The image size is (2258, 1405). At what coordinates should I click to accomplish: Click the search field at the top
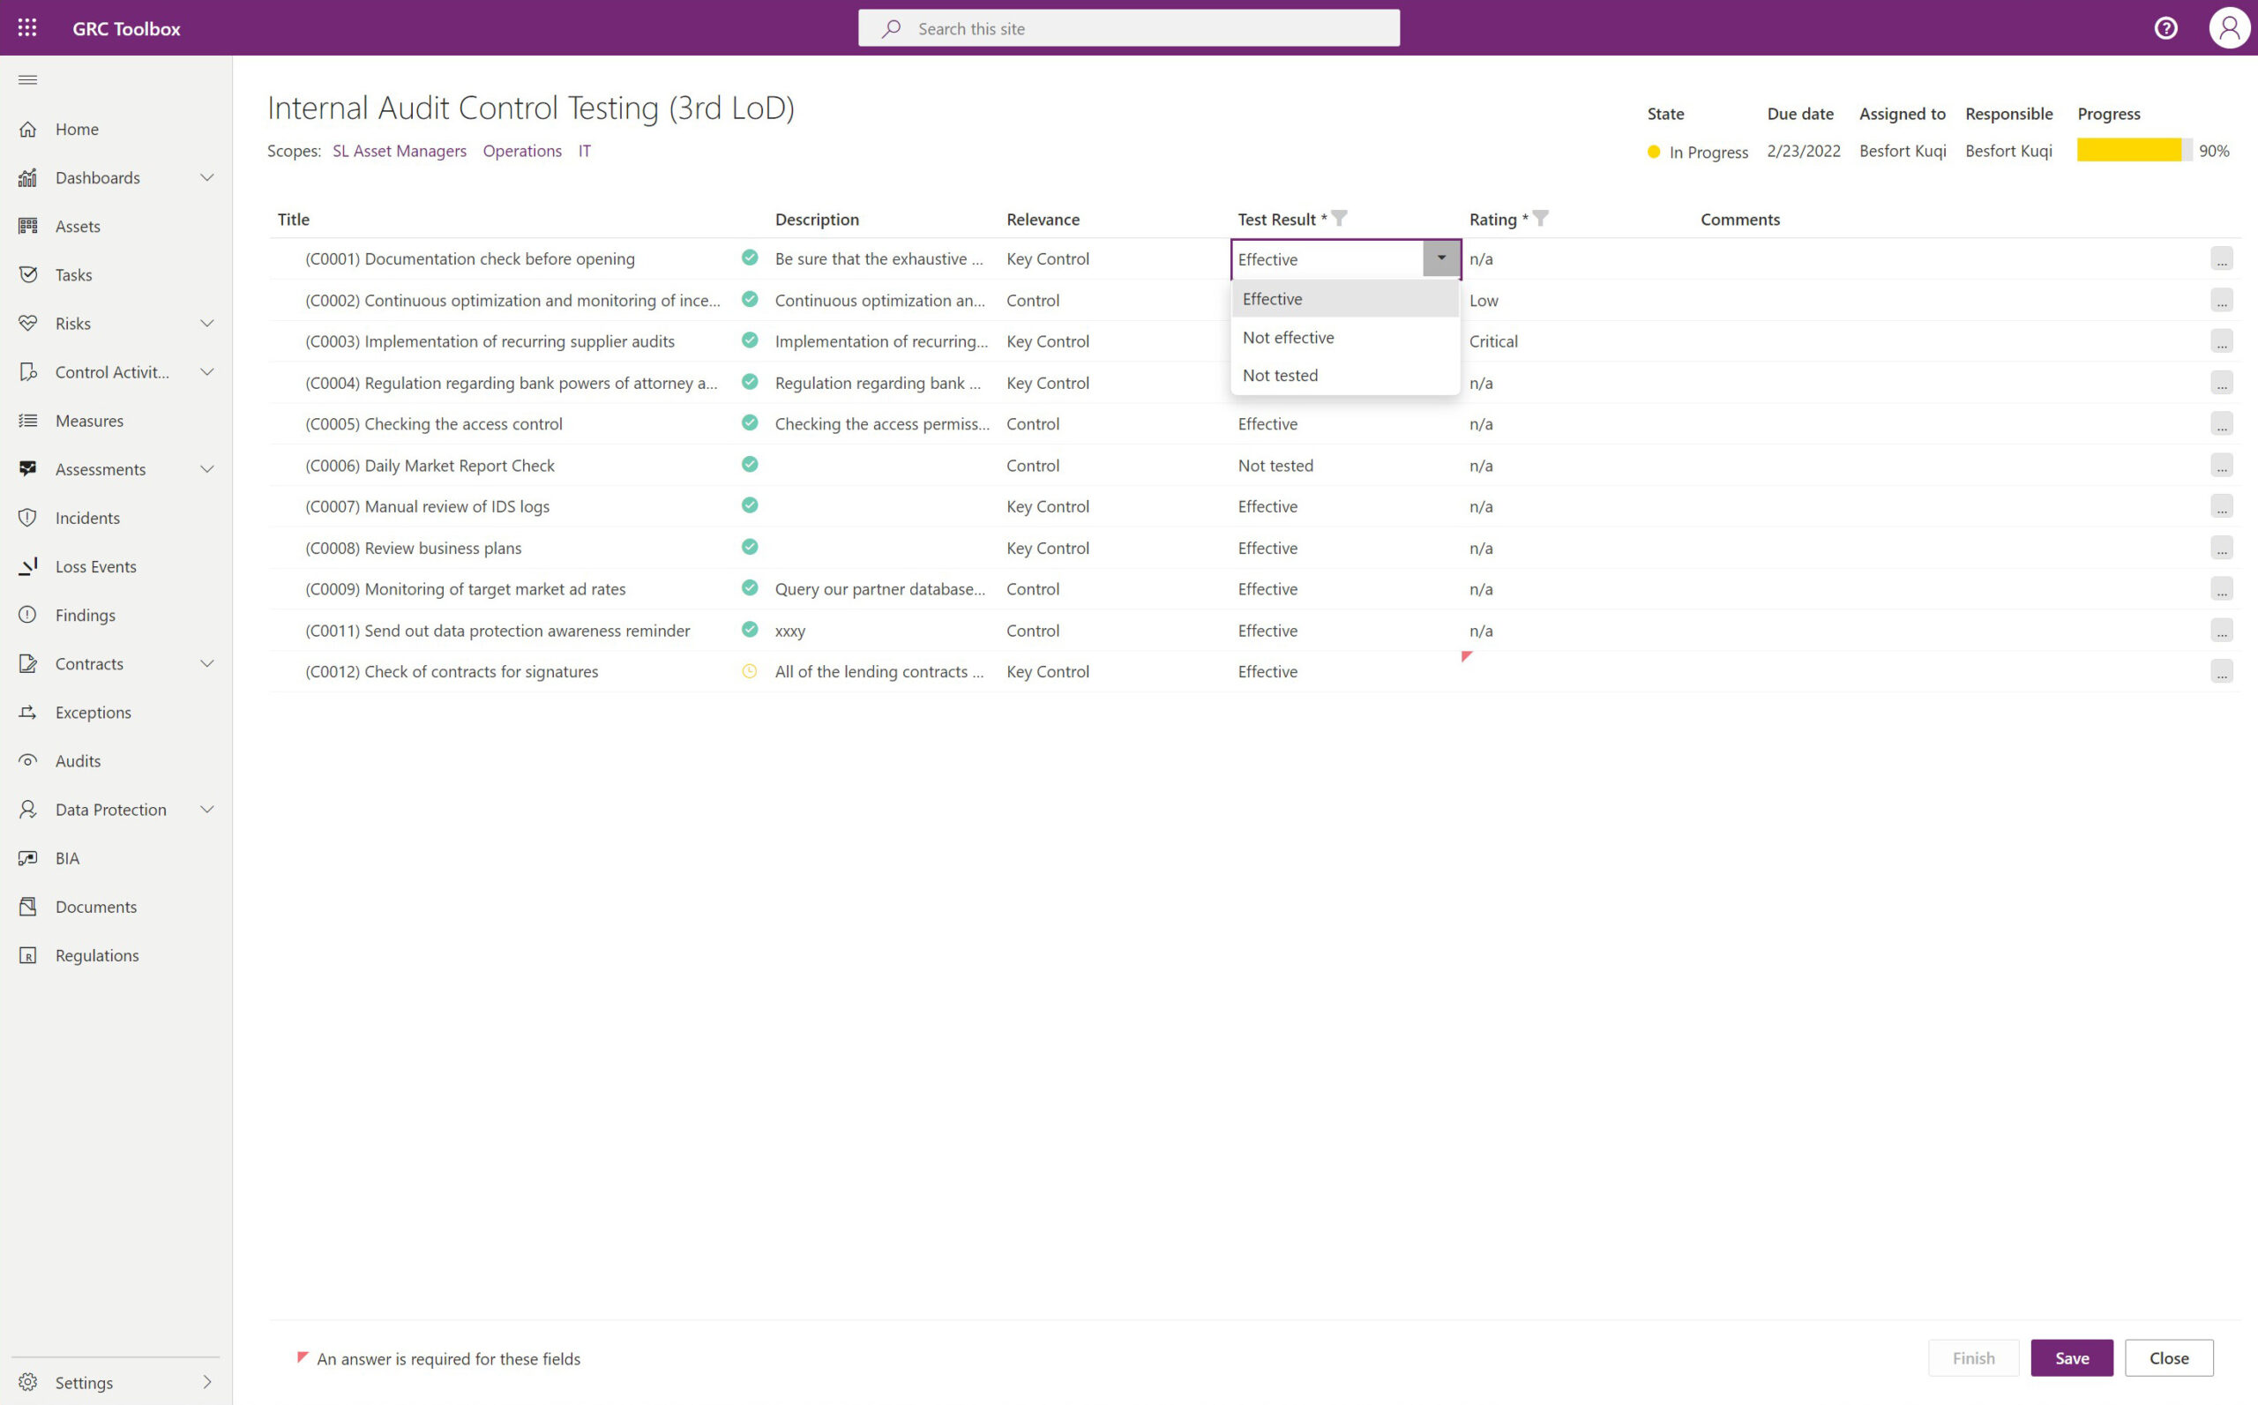click(x=1128, y=28)
